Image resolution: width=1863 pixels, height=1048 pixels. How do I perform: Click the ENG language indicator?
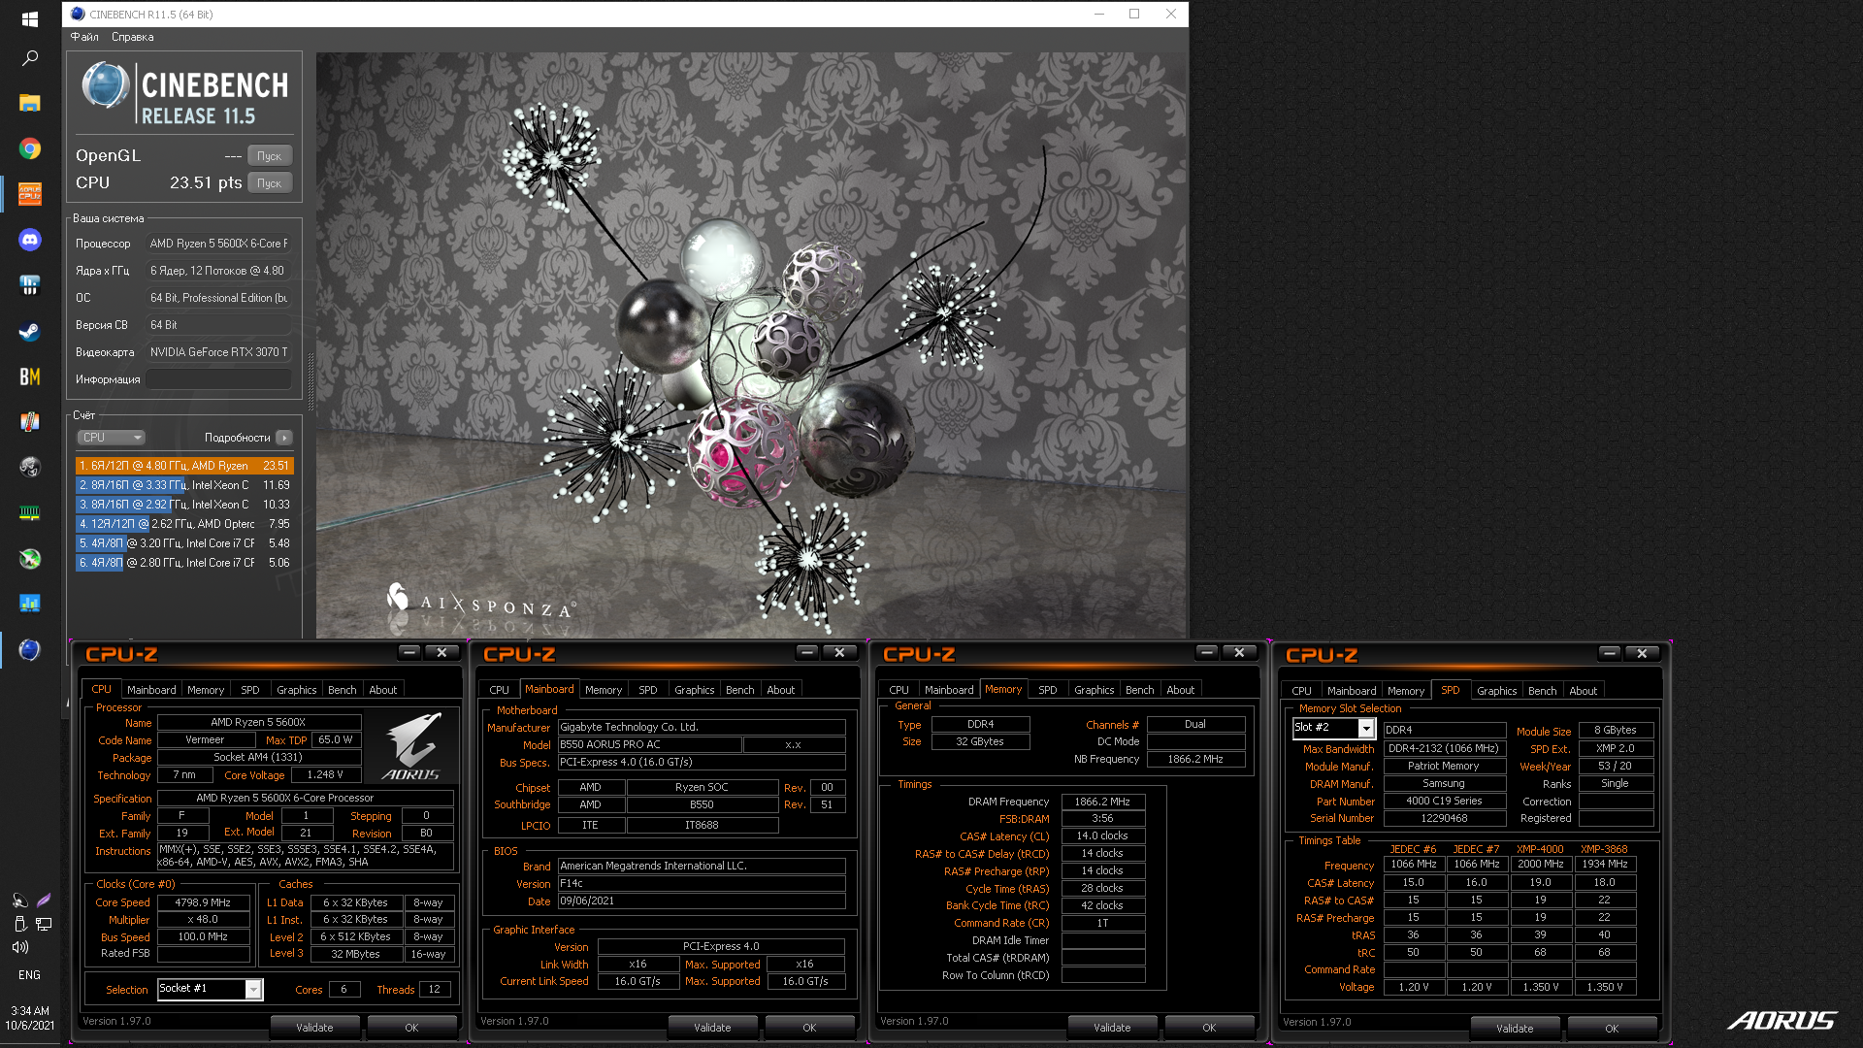(29, 975)
